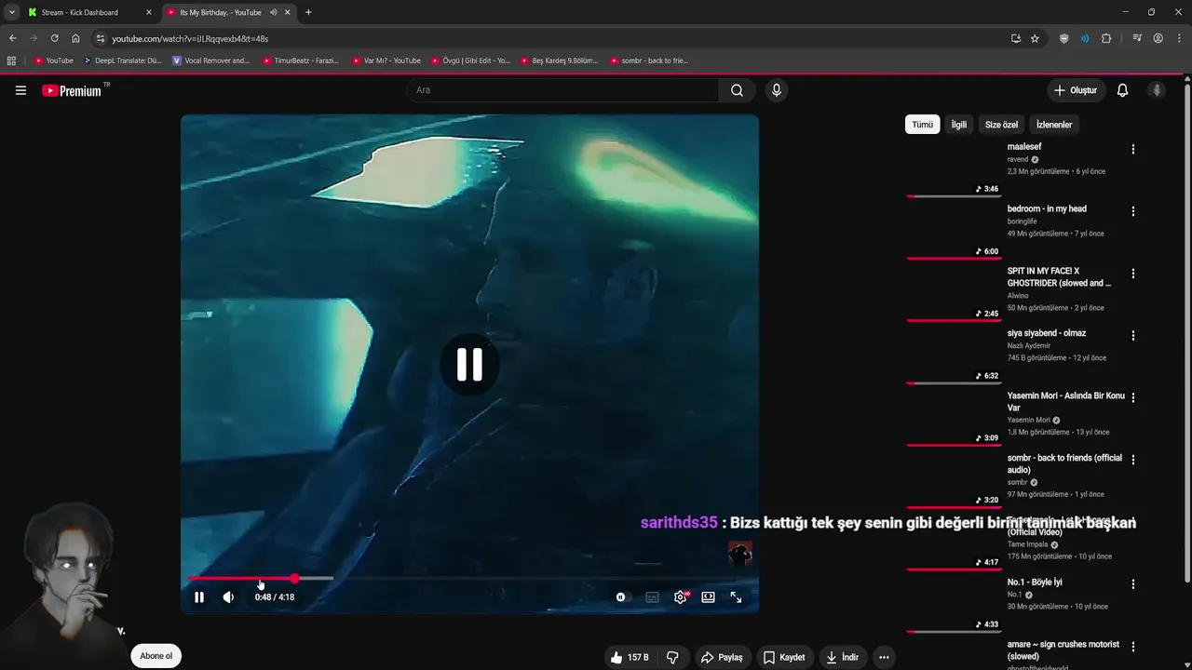The height and width of the screenshot is (670, 1192).
Task: Mute tab audio via speaker icon on tab
Action: click(273, 12)
